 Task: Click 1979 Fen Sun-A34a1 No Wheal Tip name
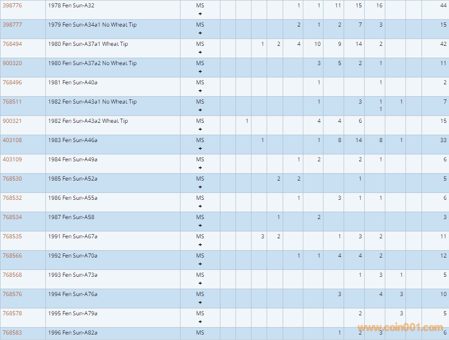tap(92, 25)
